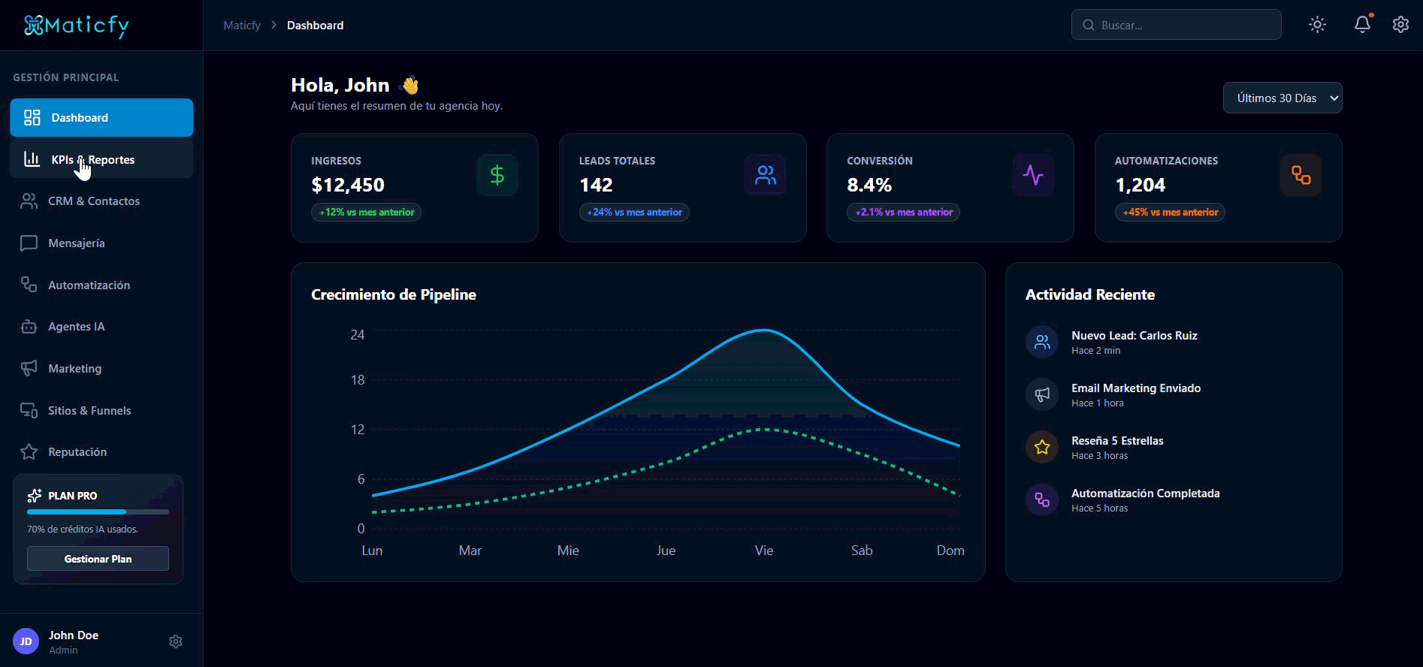Click the credit usage progress bar
This screenshot has width=1423, height=667.
click(x=98, y=512)
